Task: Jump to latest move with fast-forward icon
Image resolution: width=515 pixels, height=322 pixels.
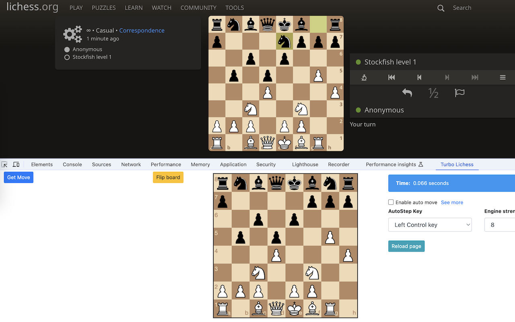Action: click(475, 77)
